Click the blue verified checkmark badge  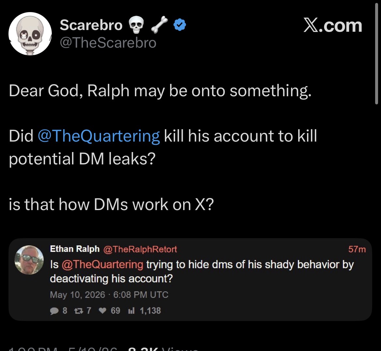point(180,24)
